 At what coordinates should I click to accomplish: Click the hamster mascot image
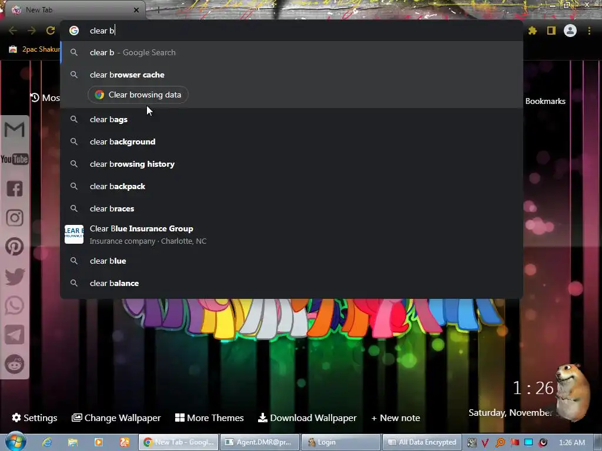coord(572,392)
